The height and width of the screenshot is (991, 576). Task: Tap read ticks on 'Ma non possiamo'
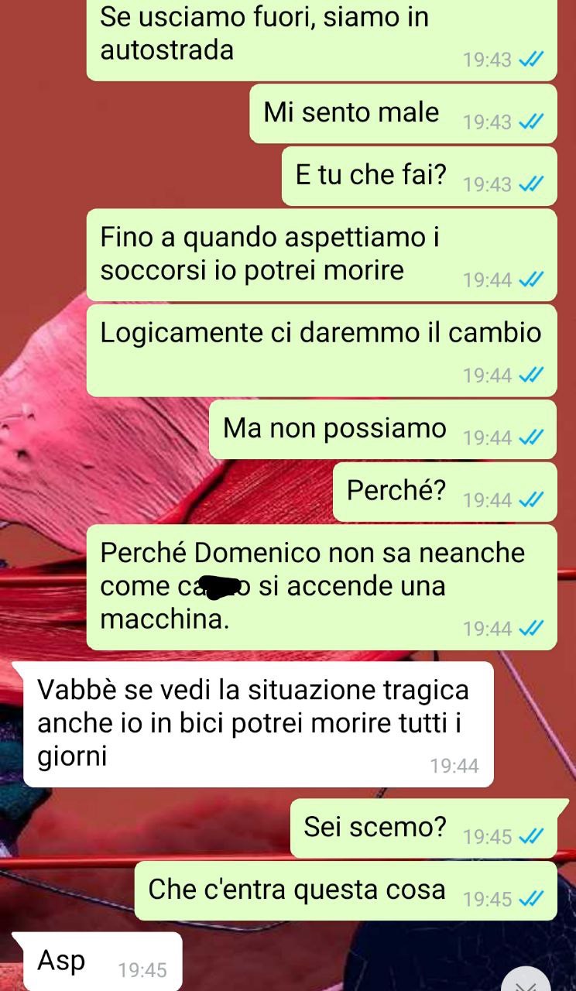point(531,437)
